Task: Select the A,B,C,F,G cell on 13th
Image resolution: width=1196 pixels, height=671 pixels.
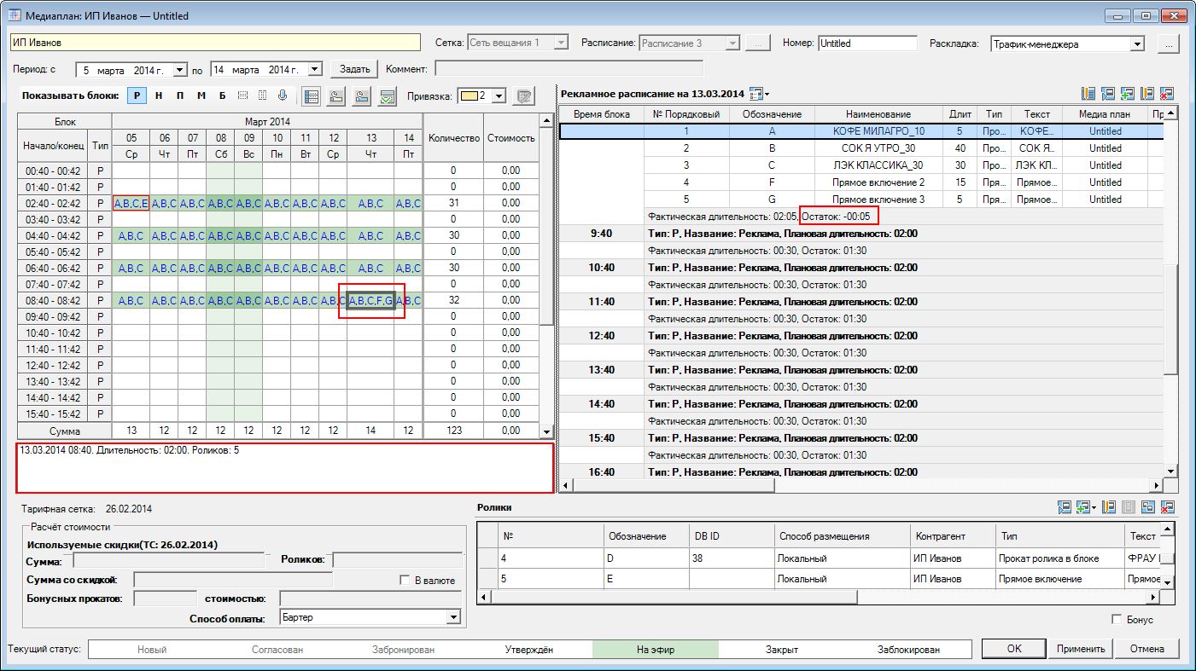Action: (x=371, y=301)
